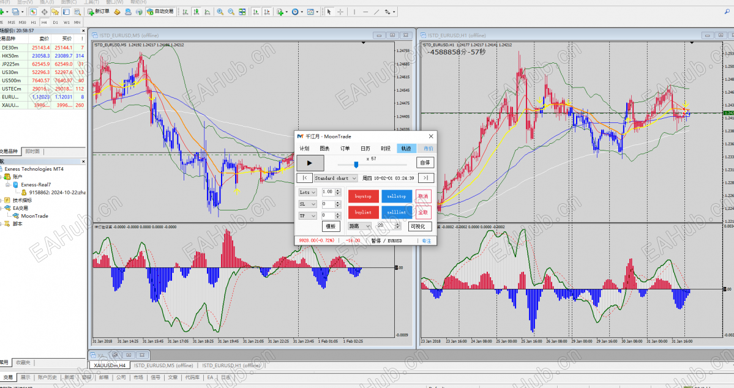The height and width of the screenshot is (388, 734).
Task: Toggle the 自动交易 AutoTrading button
Action: (160, 12)
